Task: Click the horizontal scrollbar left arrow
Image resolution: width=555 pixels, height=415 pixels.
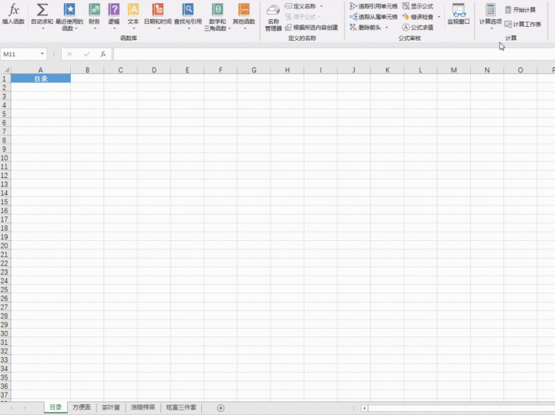Action: pos(364,408)
